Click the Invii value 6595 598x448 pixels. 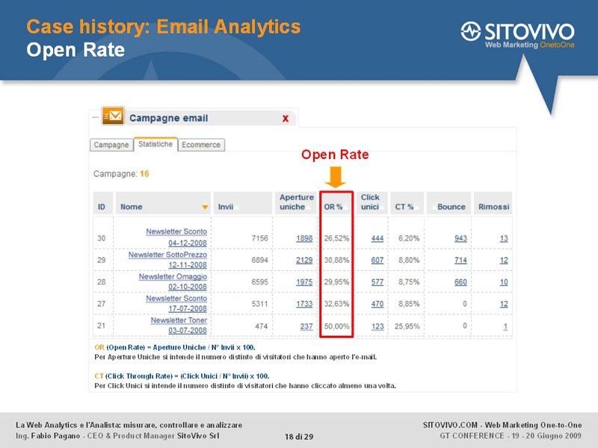click(259, 282)
